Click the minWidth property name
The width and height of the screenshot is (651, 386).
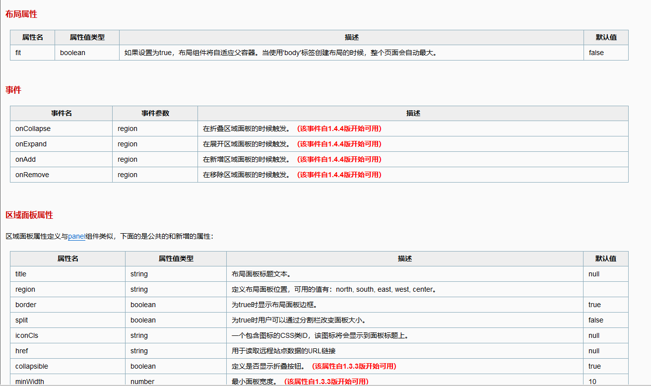[x=30, y=382]
